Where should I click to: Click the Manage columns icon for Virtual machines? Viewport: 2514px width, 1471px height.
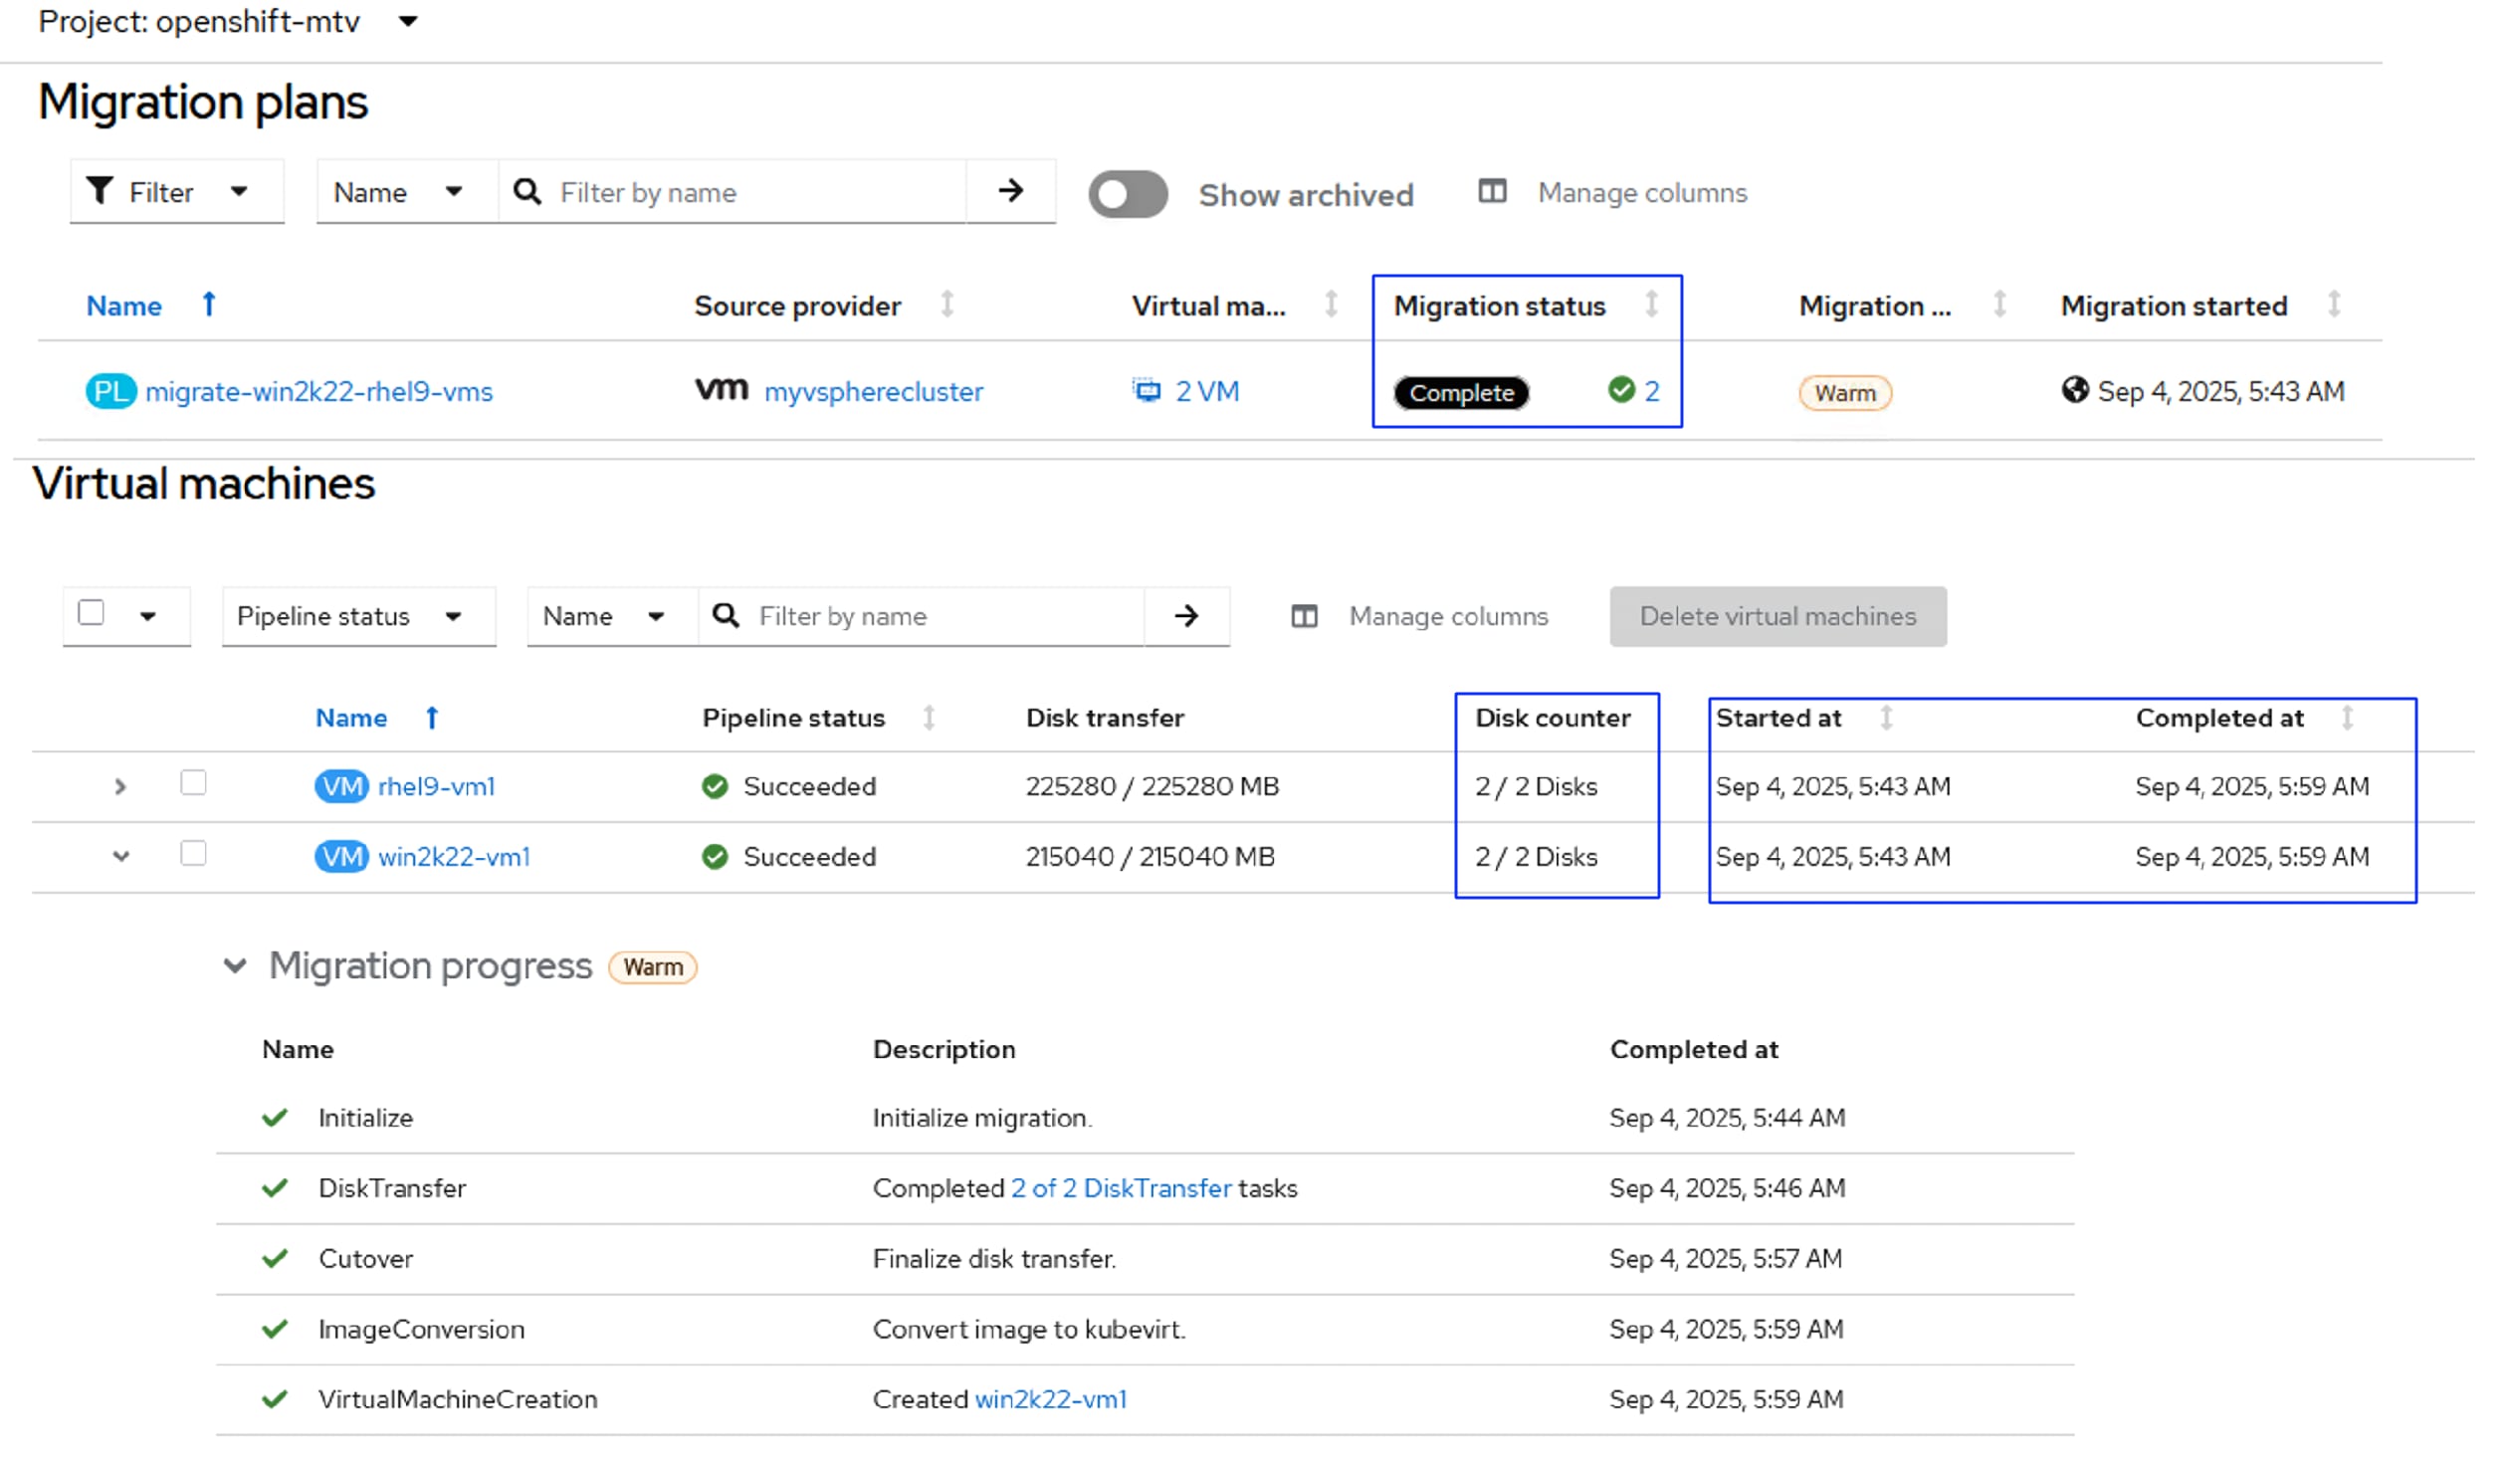pos(1305,616)
